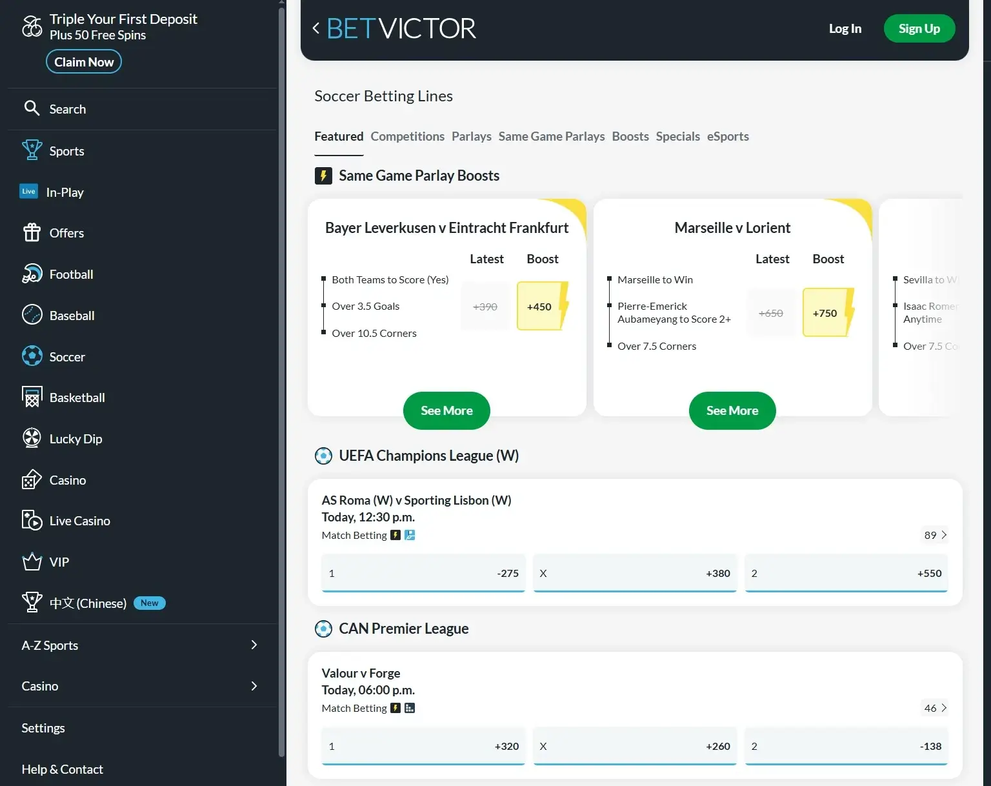Open the VIP crown icon
Viewport: 991px width, 786px height.
click(x=32, y=561)
